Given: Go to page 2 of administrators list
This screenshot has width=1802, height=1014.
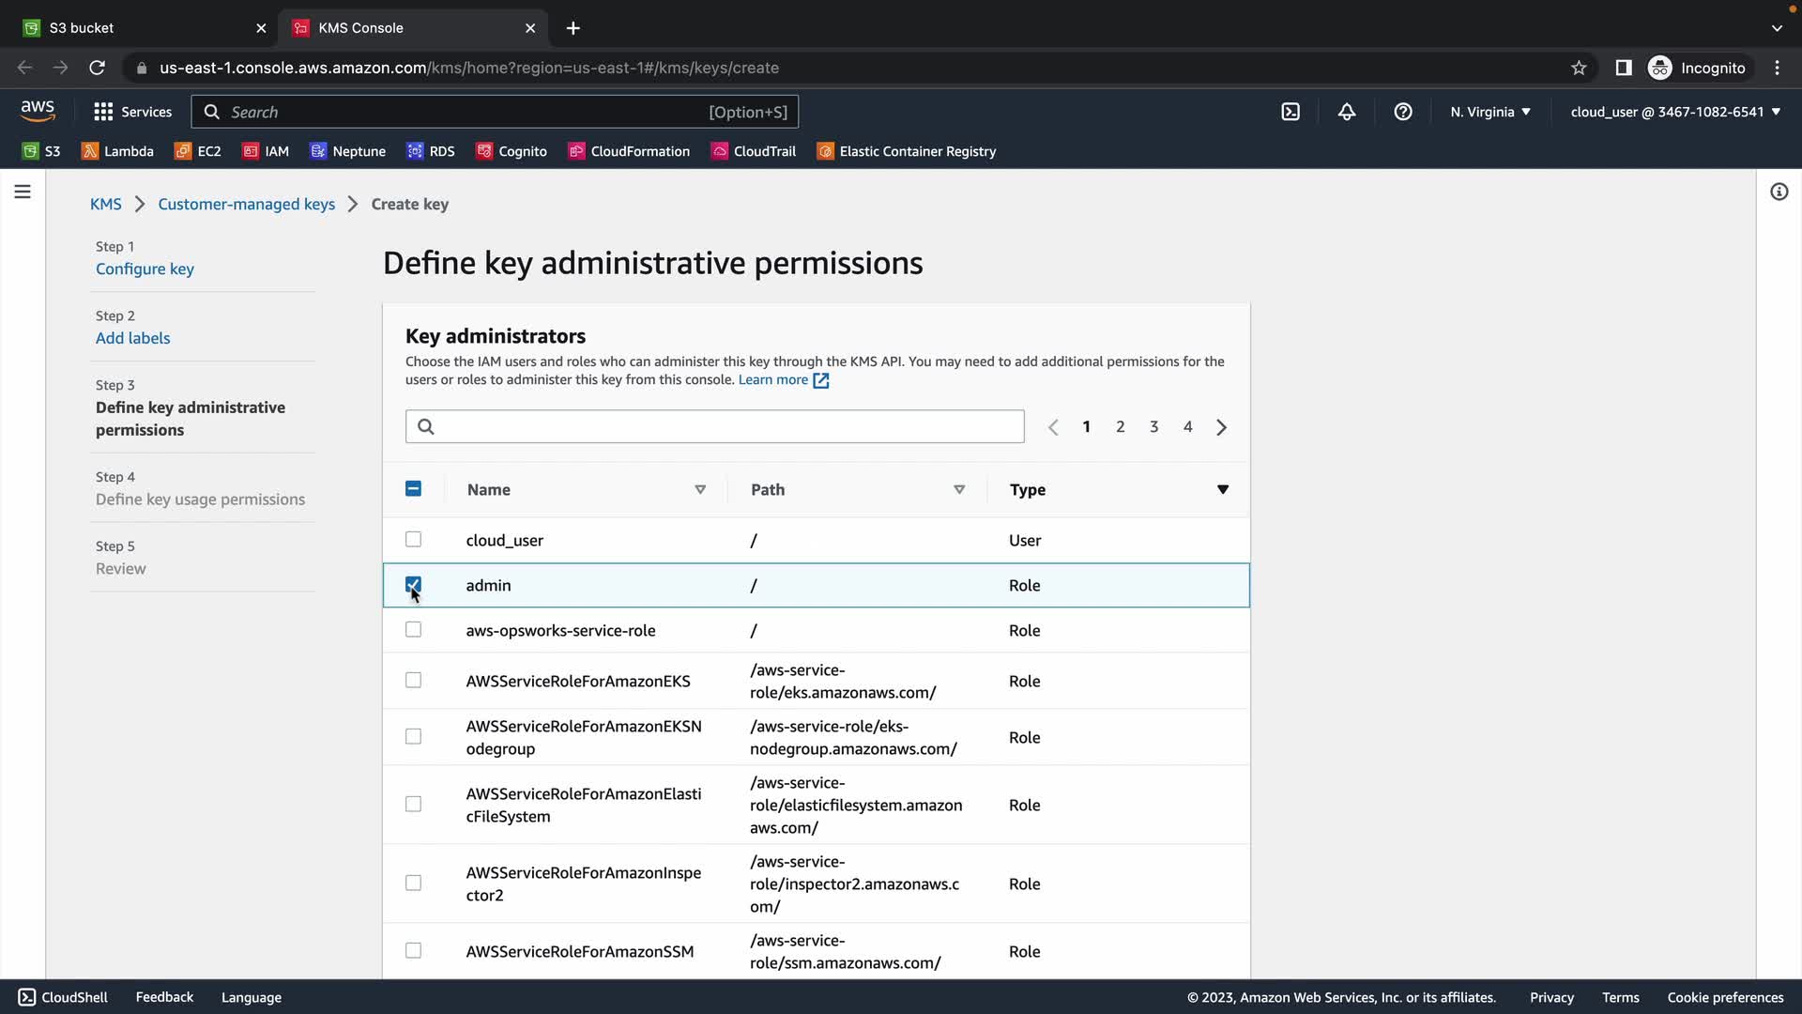Looking at the screenshot, I should point(1120,426).
